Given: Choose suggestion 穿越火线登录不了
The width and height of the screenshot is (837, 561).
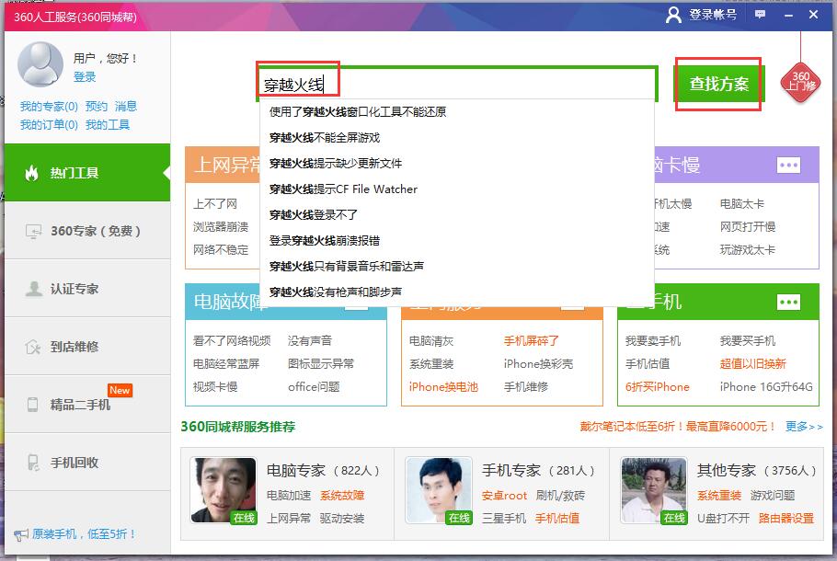Looking at the screenshot, I should [457, 214].
